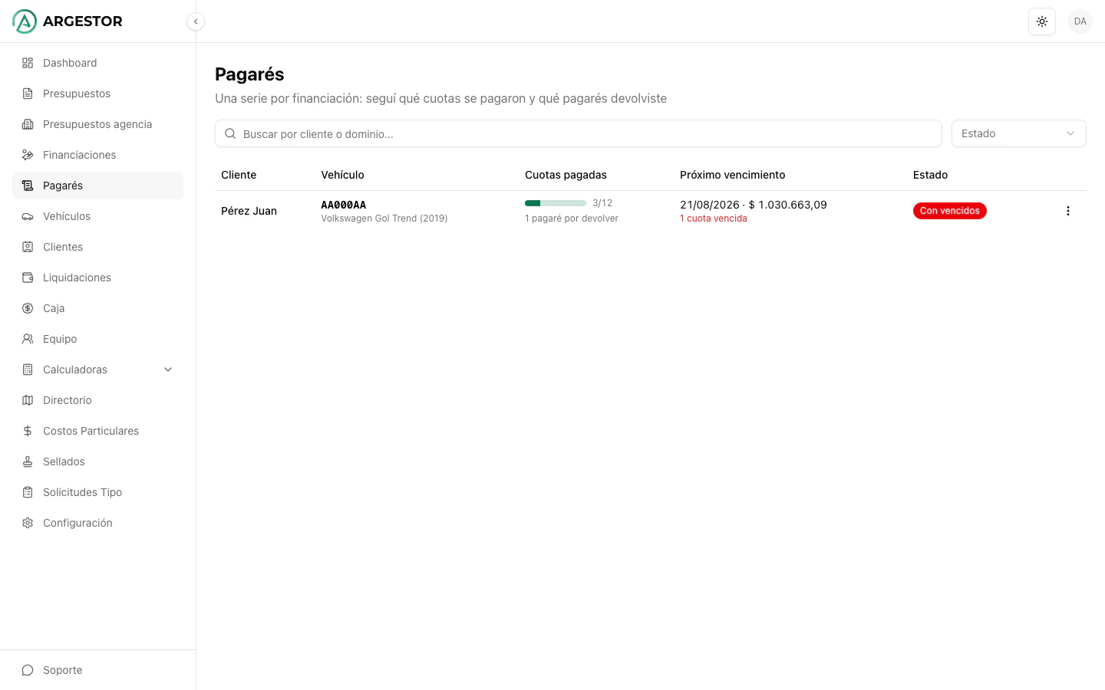Open the row actions menu for Pérez Juan
The image size is (1105, 690).
[x=1067, y=211]
